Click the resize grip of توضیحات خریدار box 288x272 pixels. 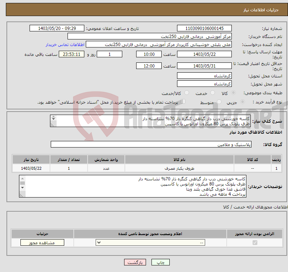pyautogui.click(x=21, y=195)
